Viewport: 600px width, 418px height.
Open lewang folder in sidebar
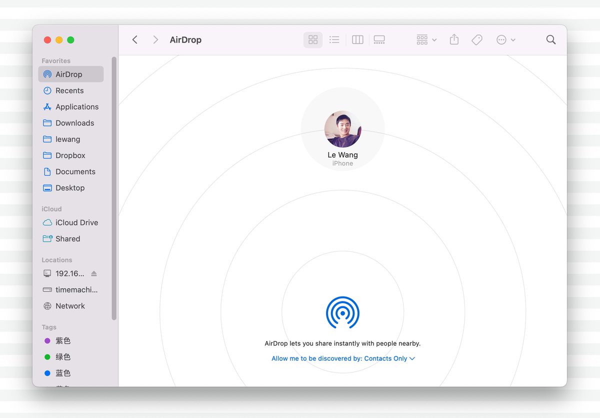click(71, 139)
